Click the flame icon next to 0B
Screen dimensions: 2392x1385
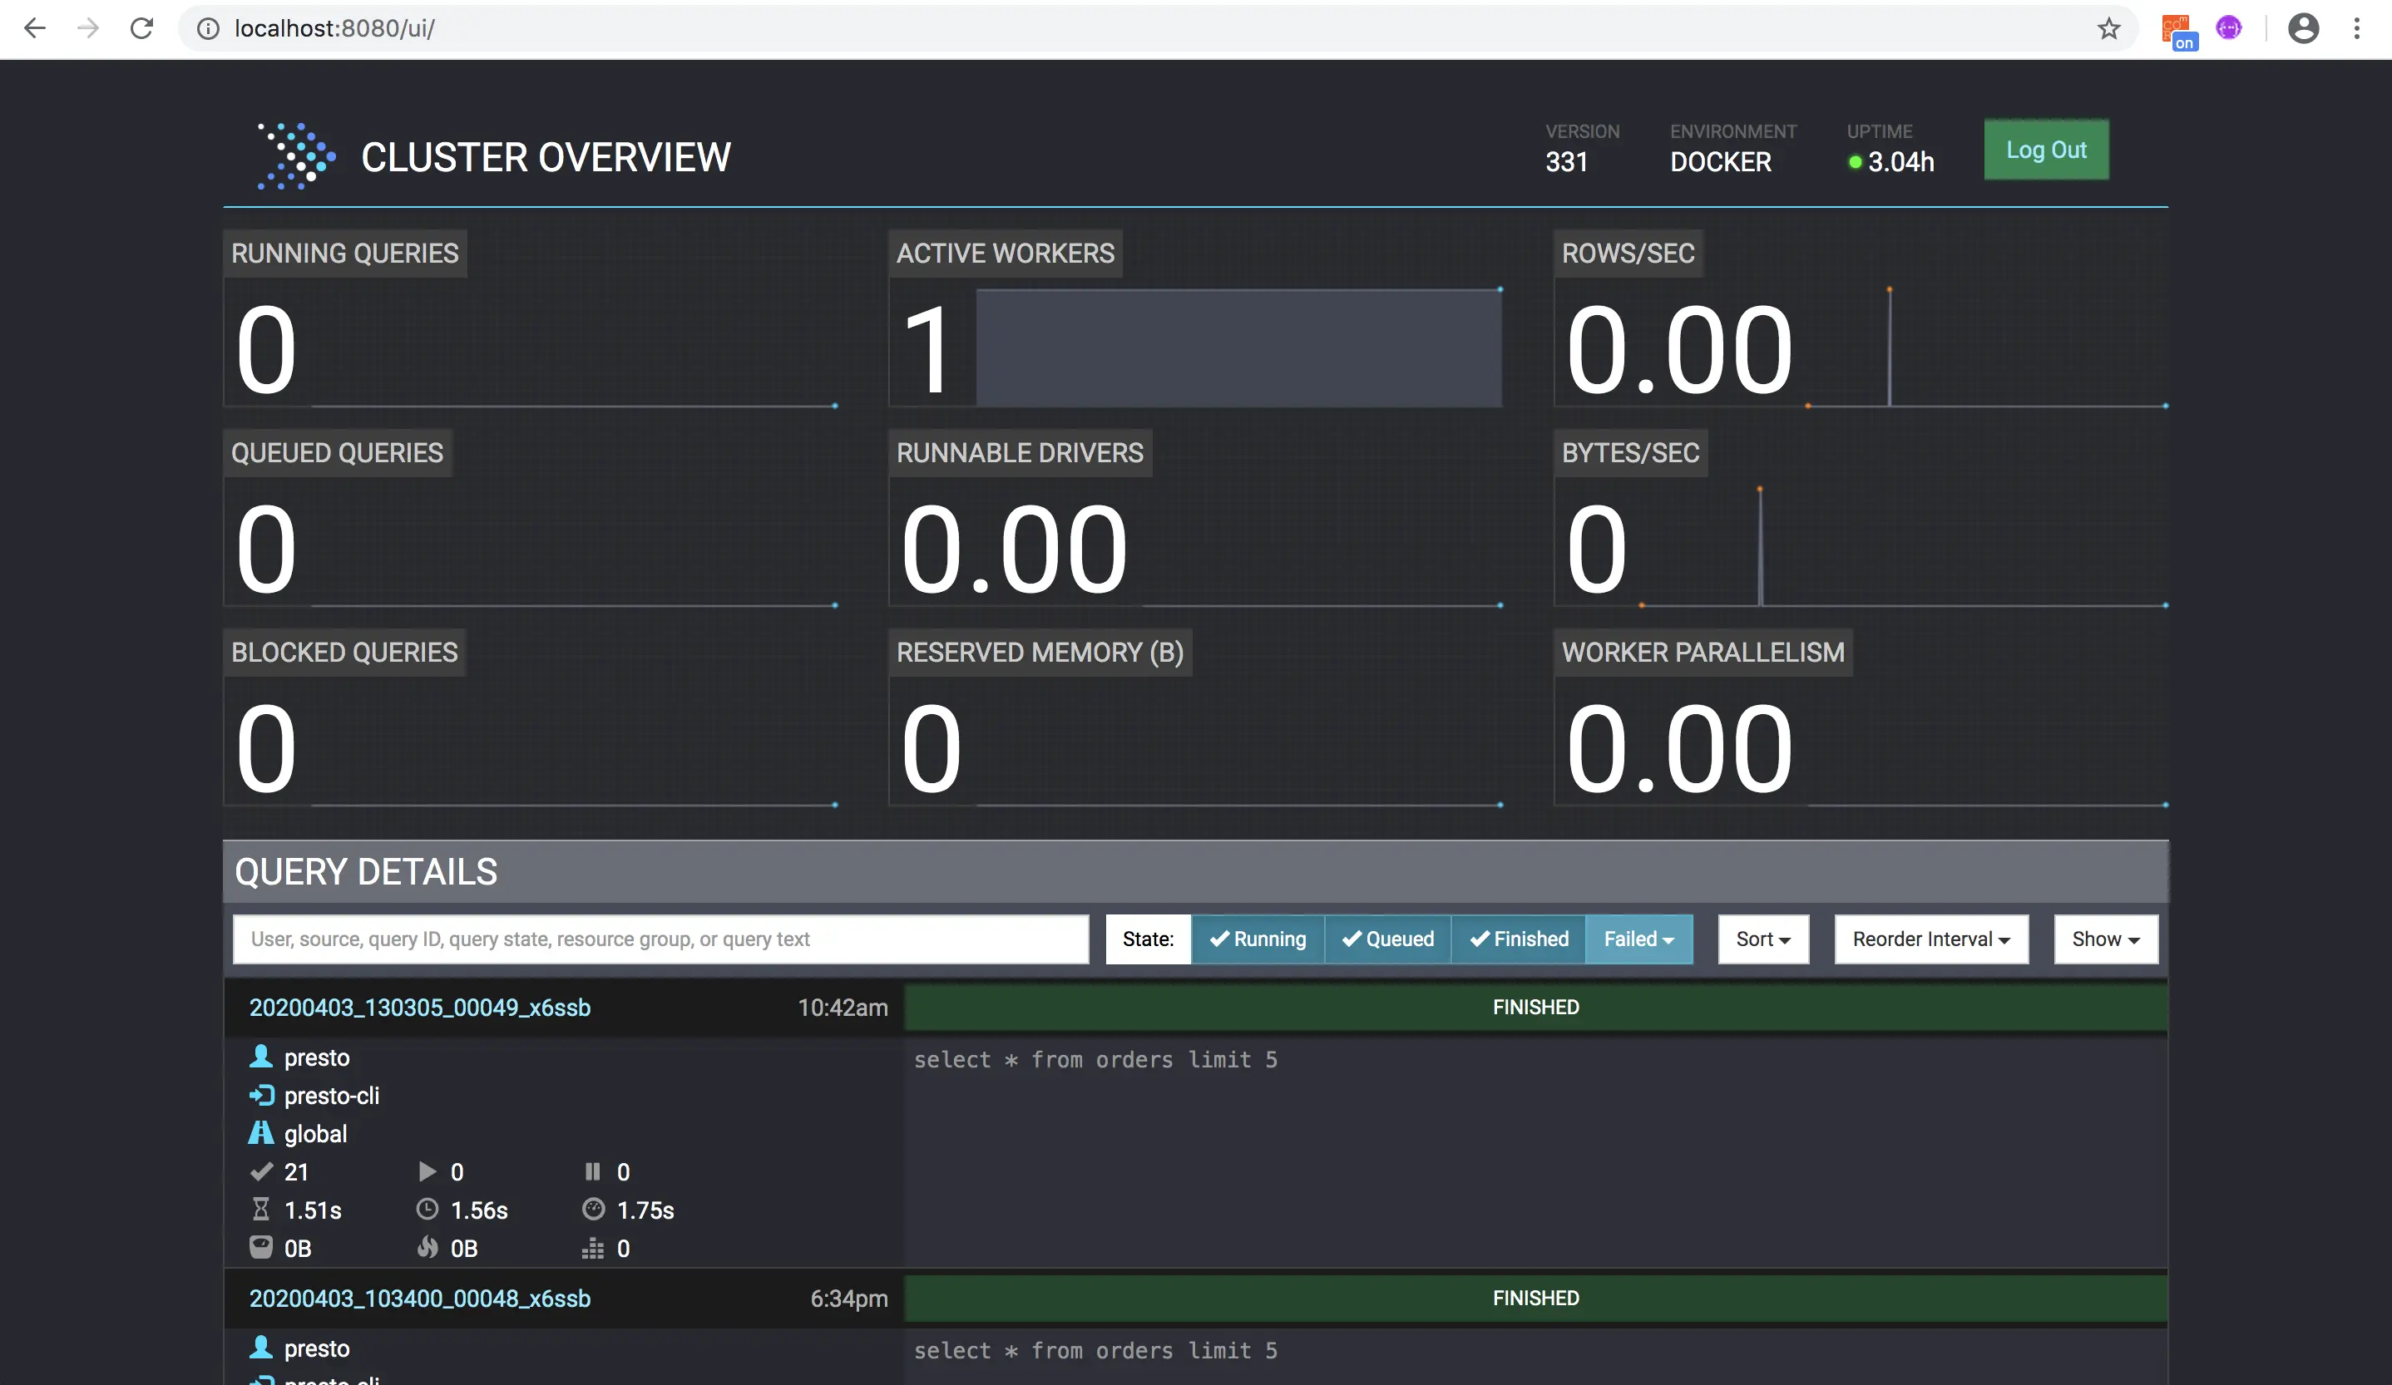click(x=427, y=1248)
